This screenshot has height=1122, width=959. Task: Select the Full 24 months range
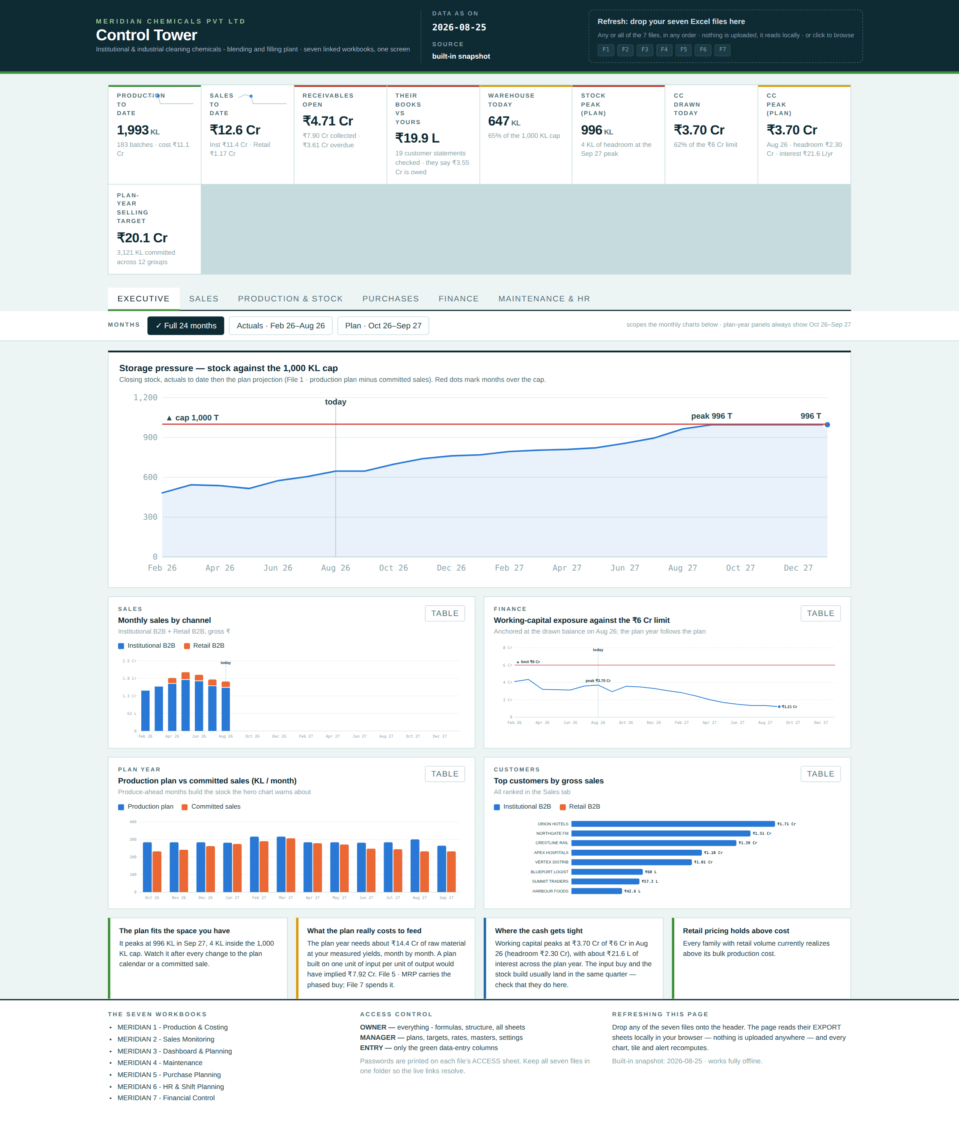(186, 325)
